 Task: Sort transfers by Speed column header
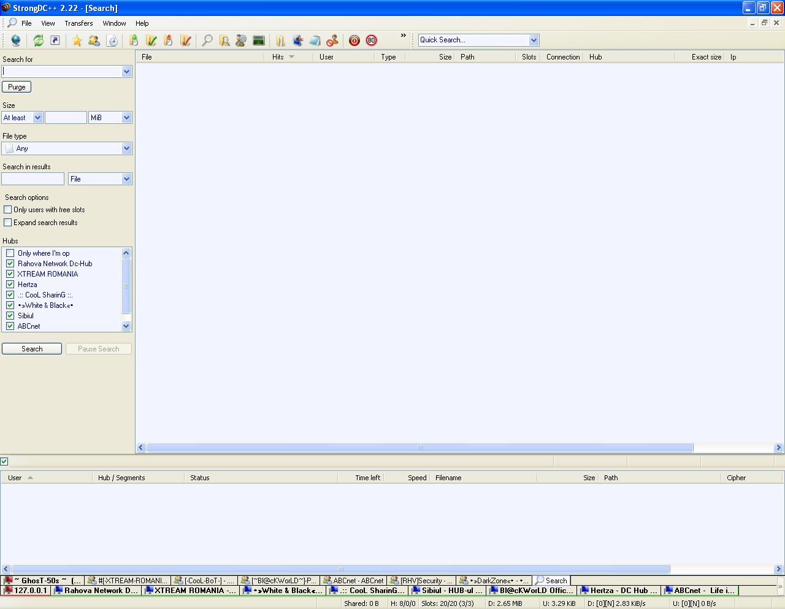click(x=406, y=478)
